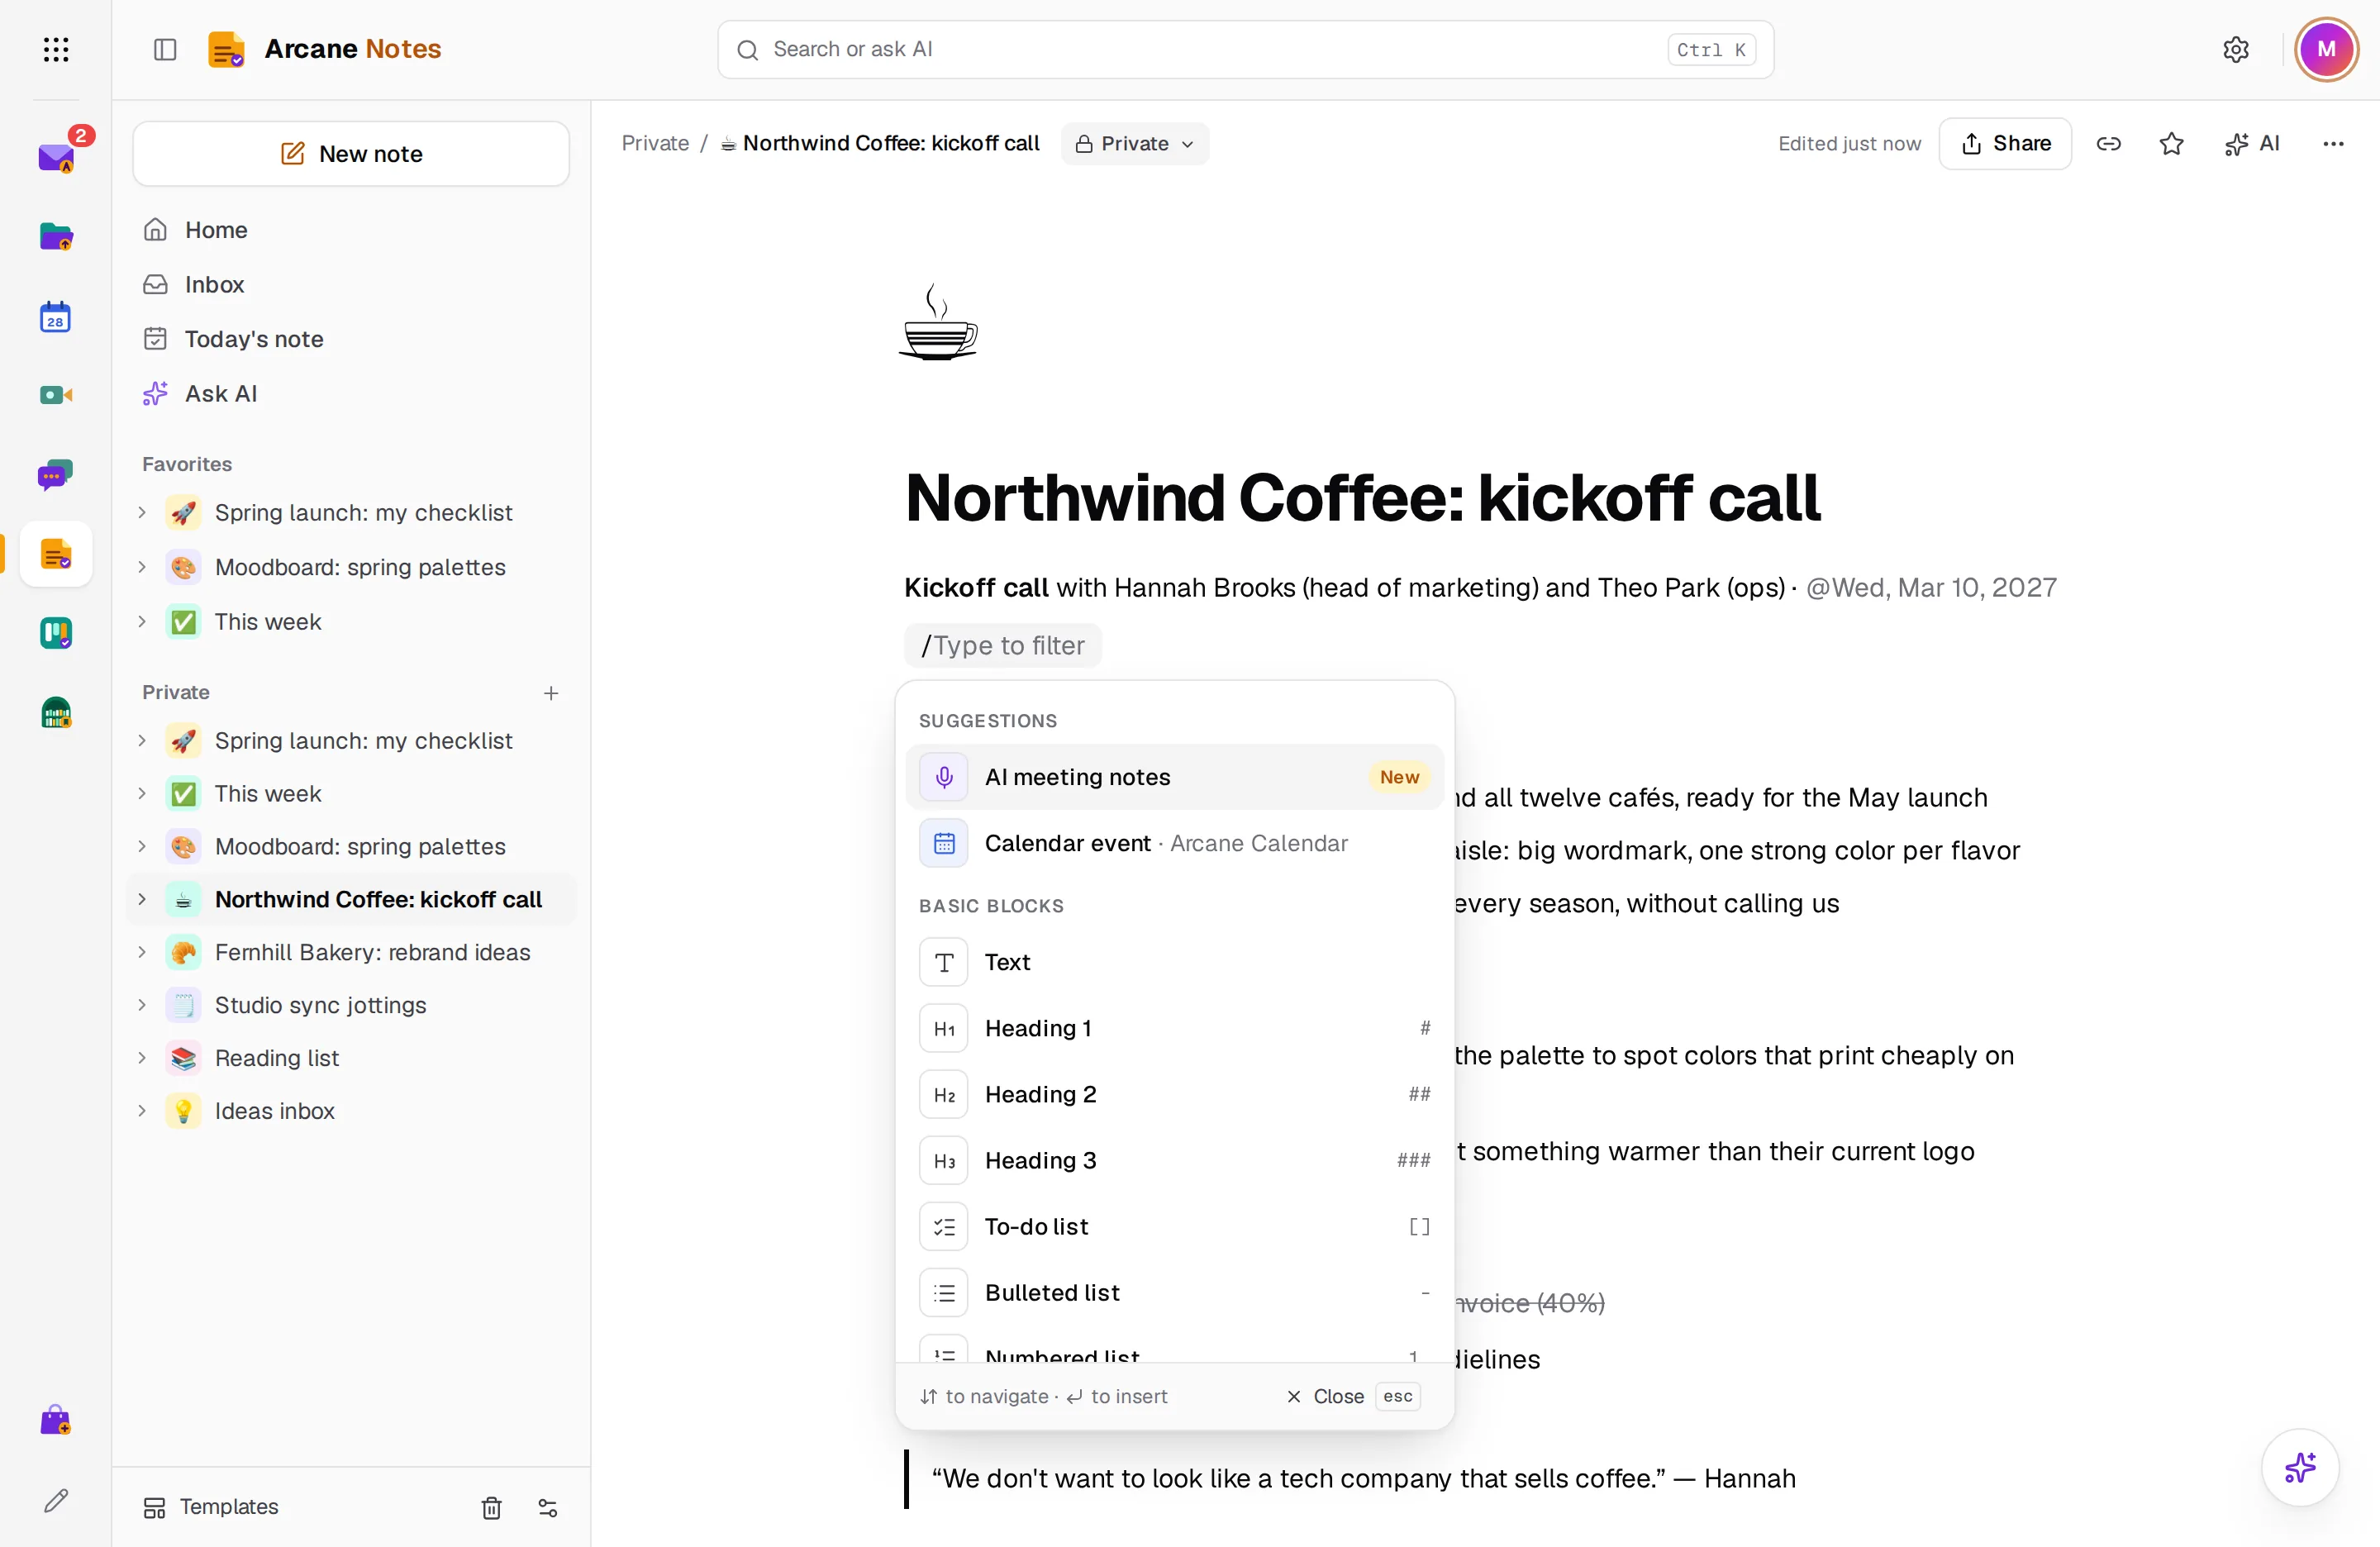Open the Inbox in sidebar

351,284
